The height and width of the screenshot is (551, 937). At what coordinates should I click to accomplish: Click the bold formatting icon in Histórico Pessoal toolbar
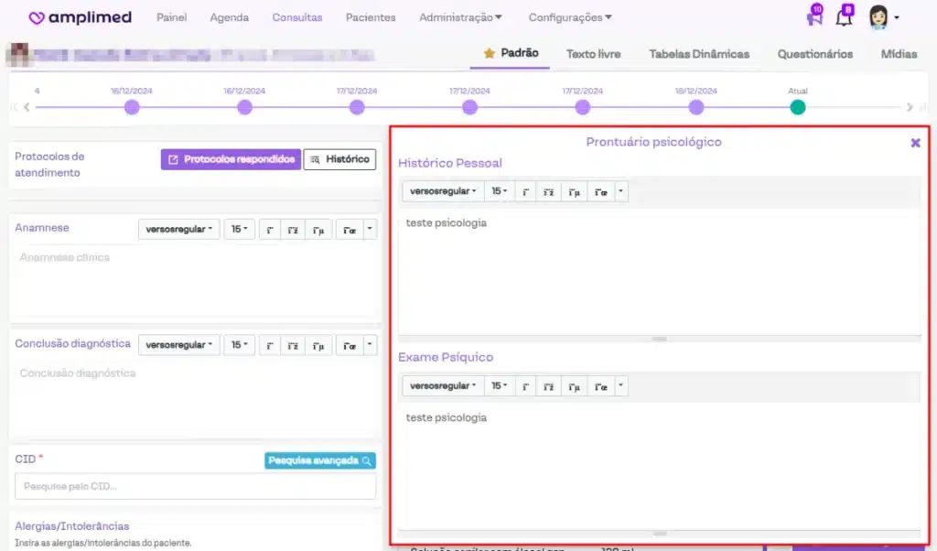pos(524,191)
